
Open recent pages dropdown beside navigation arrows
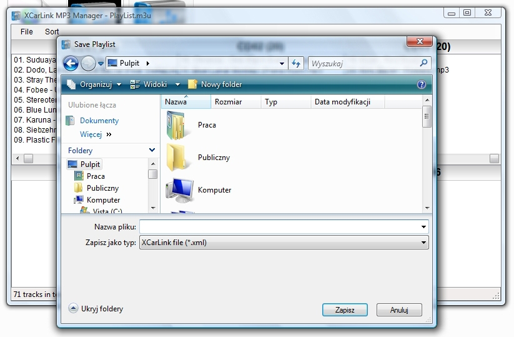point(101,63)
